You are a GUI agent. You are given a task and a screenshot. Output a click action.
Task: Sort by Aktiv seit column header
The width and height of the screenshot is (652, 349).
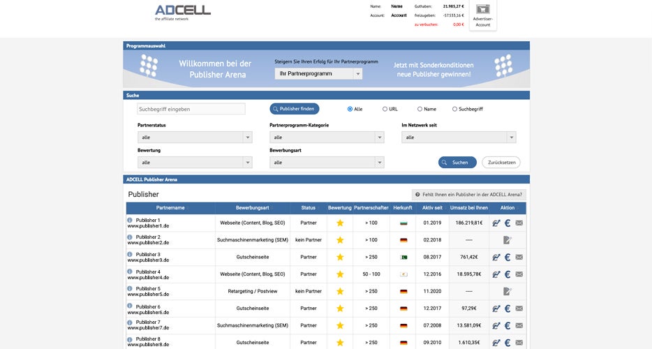tap(432, 207)
